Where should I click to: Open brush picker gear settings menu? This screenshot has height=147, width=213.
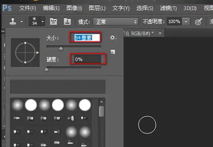pos(113,37)
